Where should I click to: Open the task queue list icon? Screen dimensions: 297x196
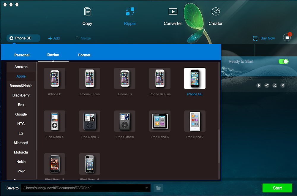287,37
